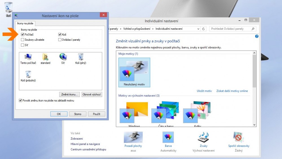Select the standard user folder icon

click(45, 57)
